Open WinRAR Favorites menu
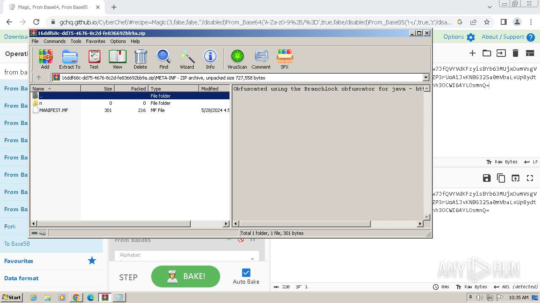540x303 pixels. [x=96, y=41]
